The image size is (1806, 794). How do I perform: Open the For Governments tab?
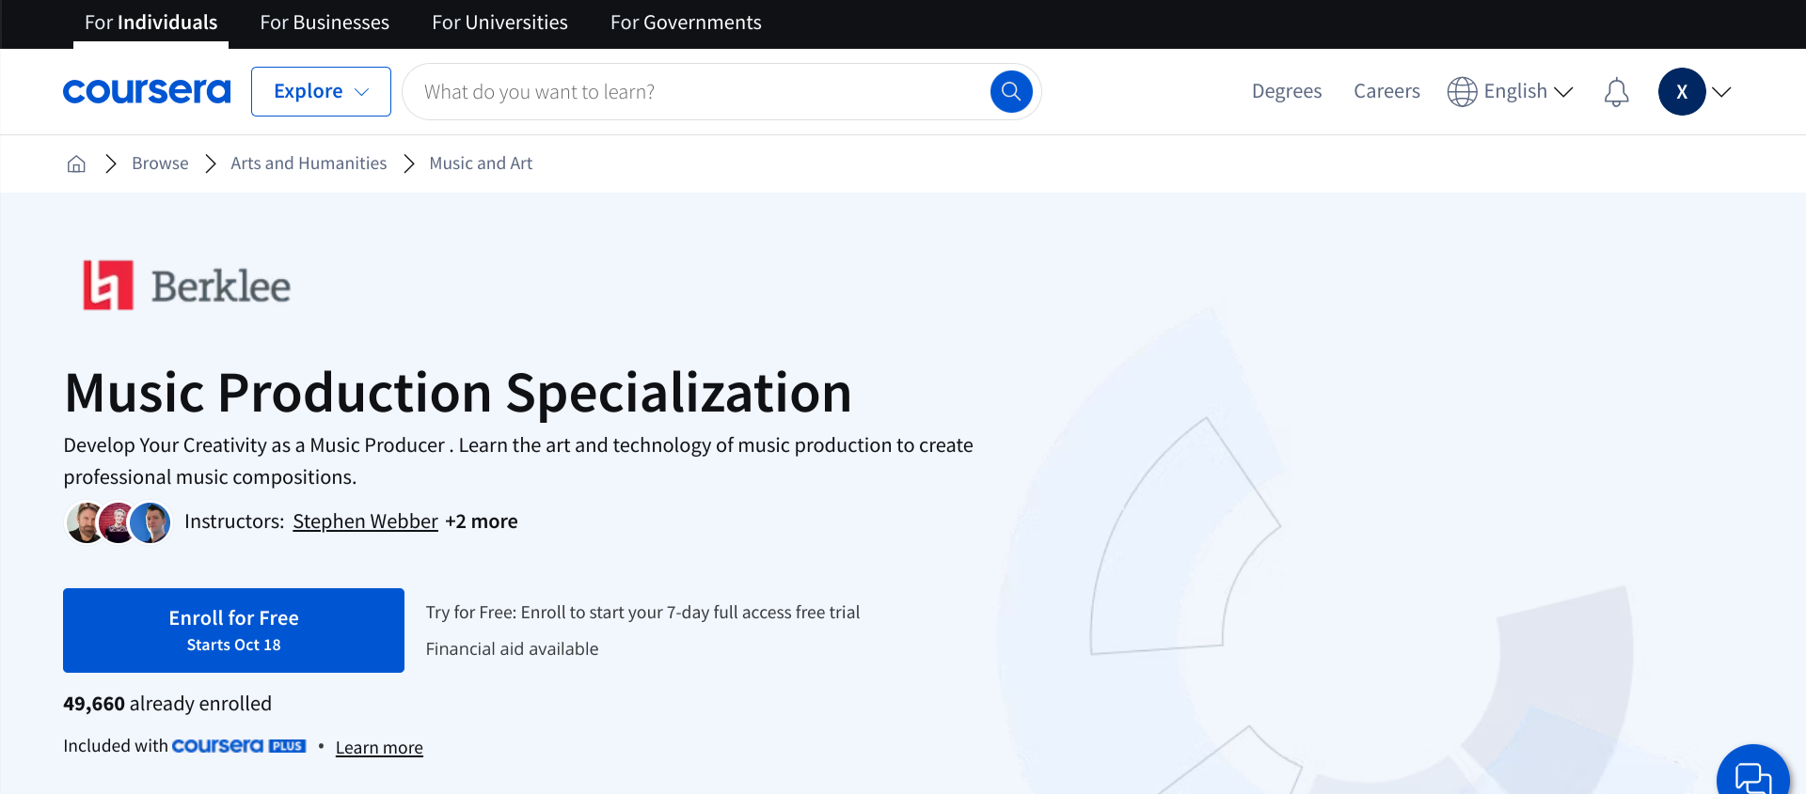pyautogui.click(x=686, y=23)
